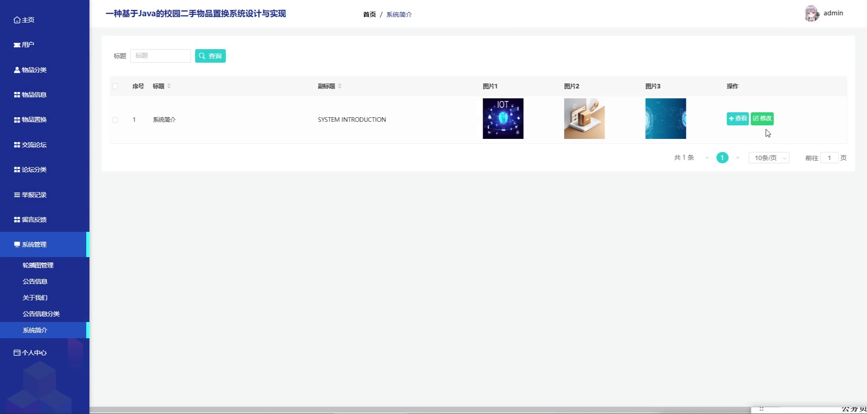Click the 举报记录 list icon
This screenshot has height=414, width=867.
point(17,195)
